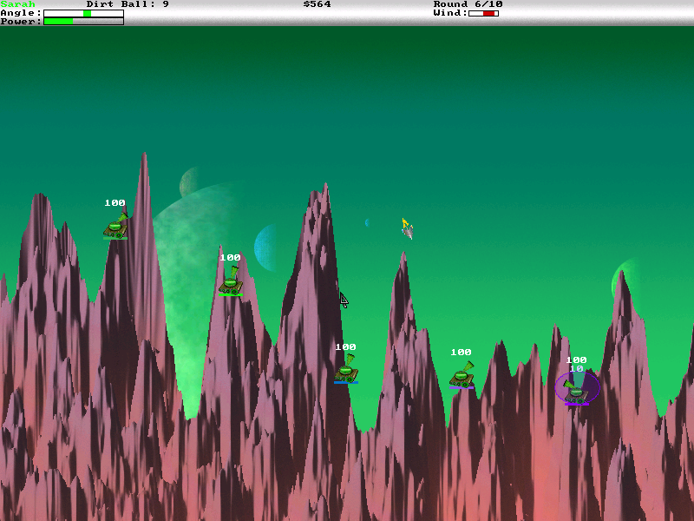Adjust the Angle indicator bar

click(x=83, y=13)
